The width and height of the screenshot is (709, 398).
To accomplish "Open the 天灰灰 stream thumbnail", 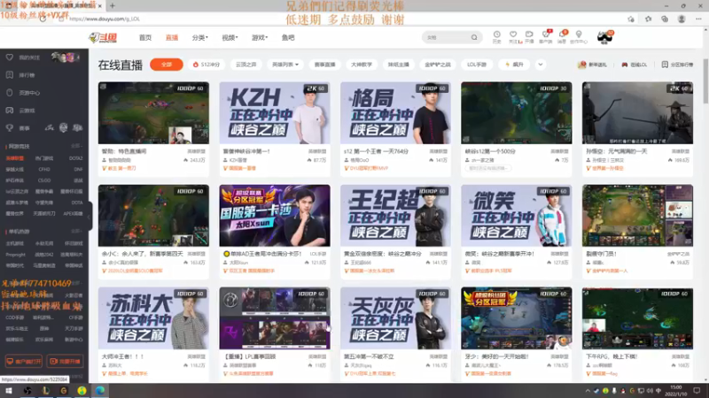I will click(x=395, y=318).
